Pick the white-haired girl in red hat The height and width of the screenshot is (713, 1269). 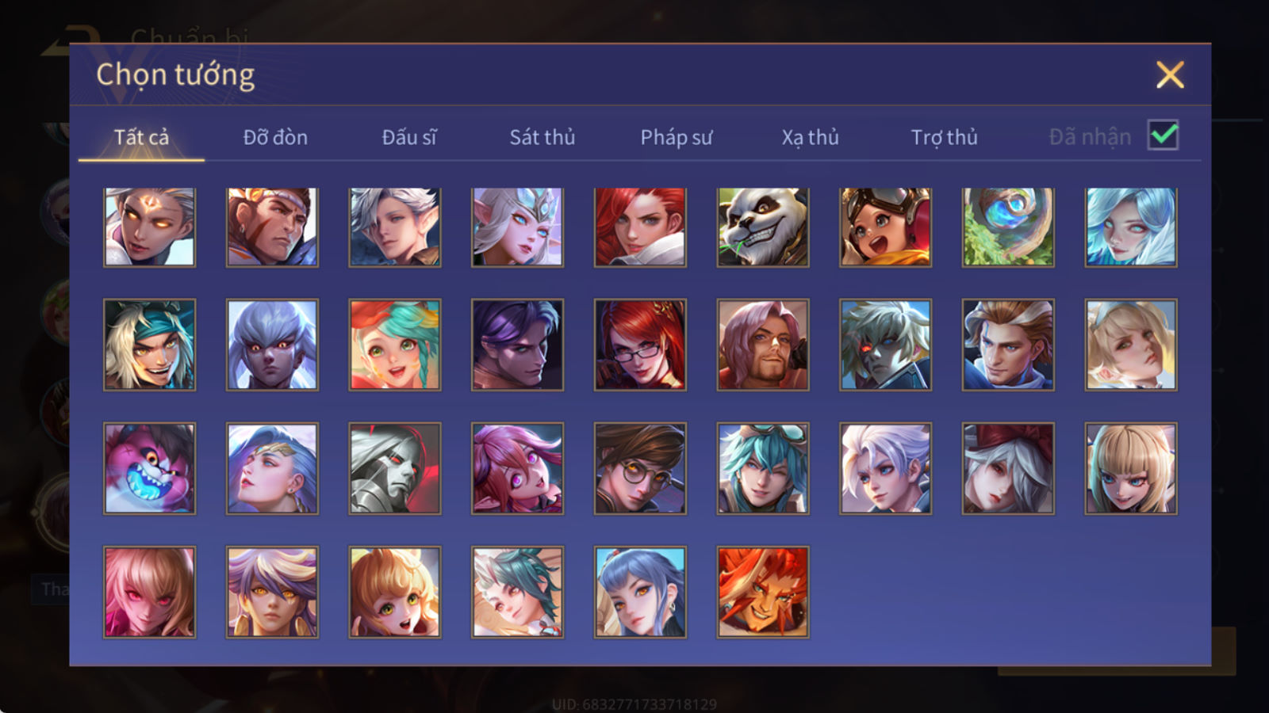[1008, 468]
